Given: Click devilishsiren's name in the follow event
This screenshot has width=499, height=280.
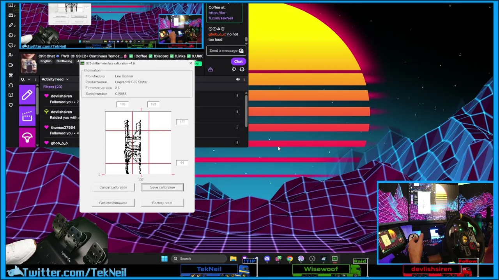Looking at the screenshot, I should pos(61,96).
